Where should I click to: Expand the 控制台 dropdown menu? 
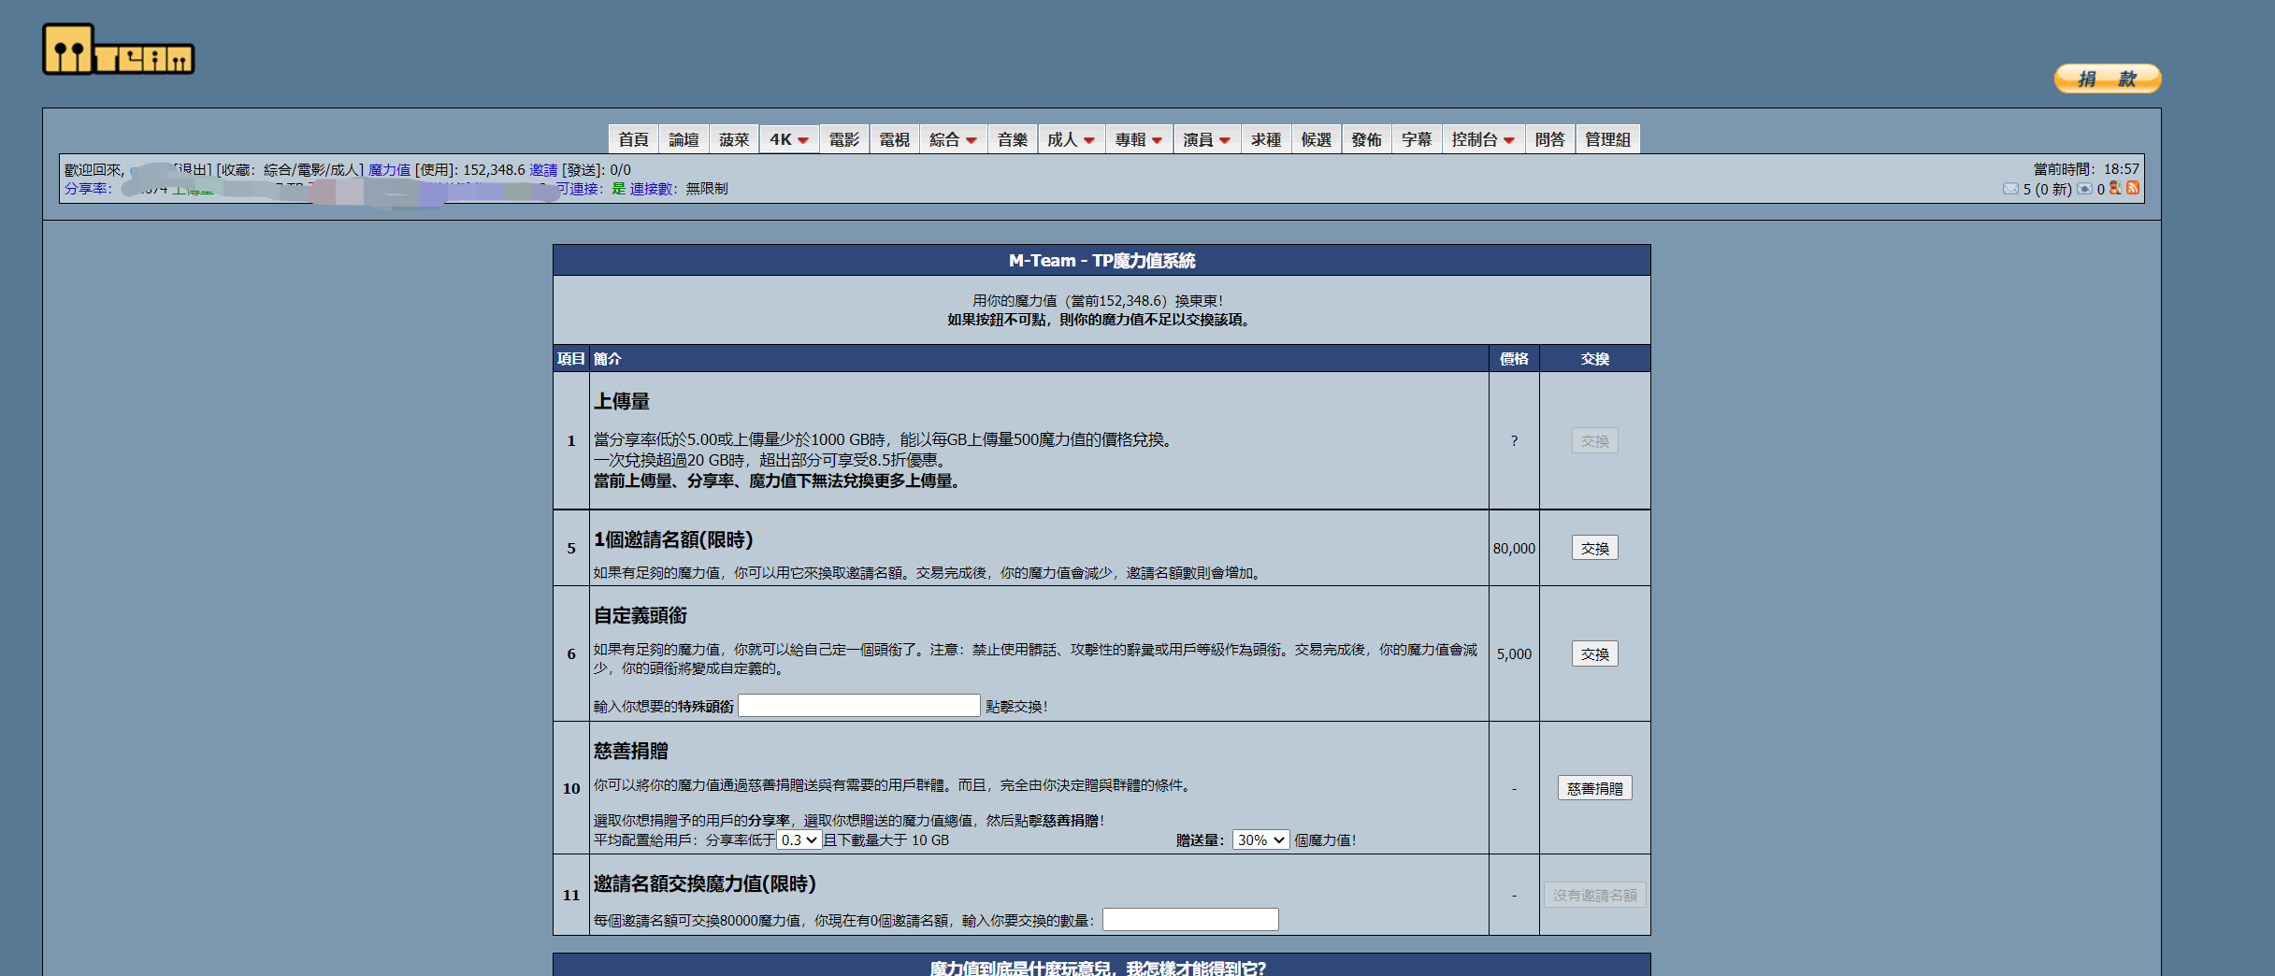coord(1483,139)
